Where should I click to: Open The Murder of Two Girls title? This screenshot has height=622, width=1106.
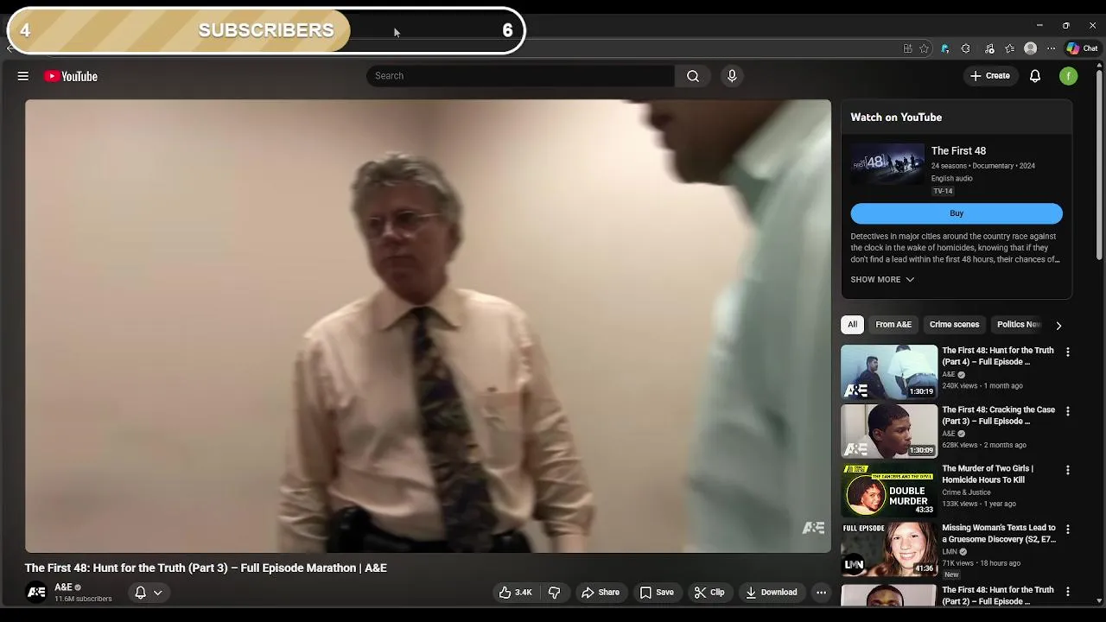(988, 474)
